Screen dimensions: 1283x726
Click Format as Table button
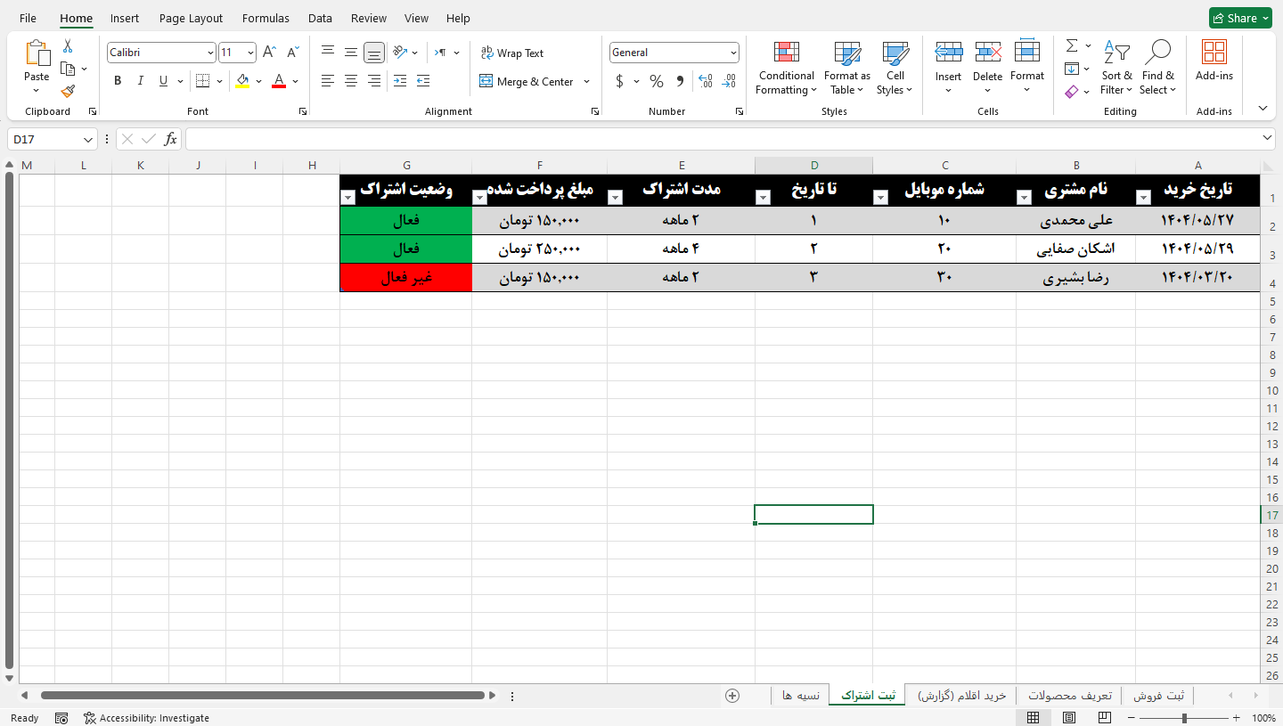pos(847,68)
